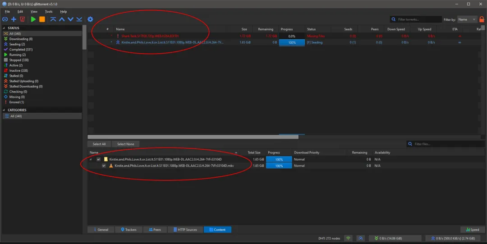Viewport: 487px width, 244px height.
Task: Click the magnifier icon in Filter files box
Action: tap(410, 144)
